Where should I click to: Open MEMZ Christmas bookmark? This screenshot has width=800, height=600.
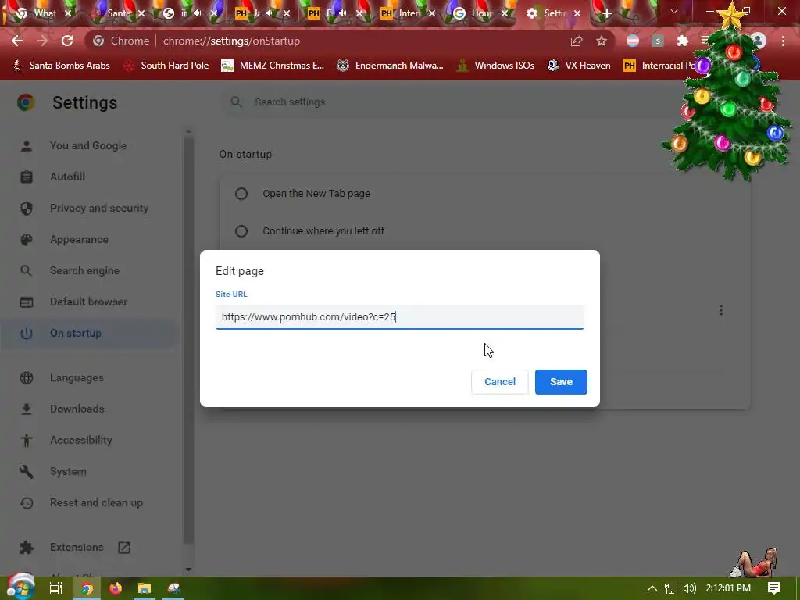pos(273,66)
